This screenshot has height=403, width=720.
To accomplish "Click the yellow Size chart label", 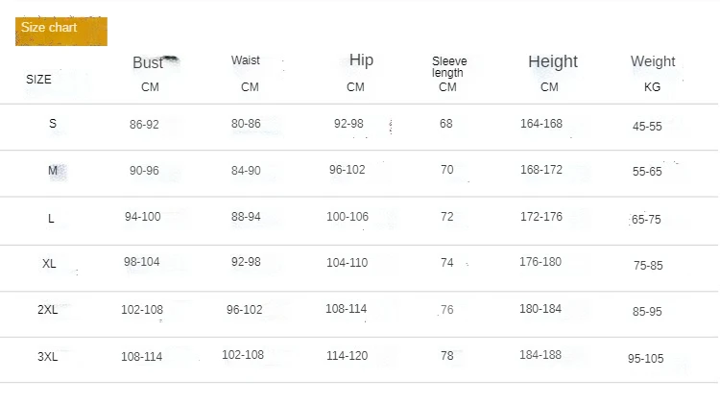I will coord(60,31).
